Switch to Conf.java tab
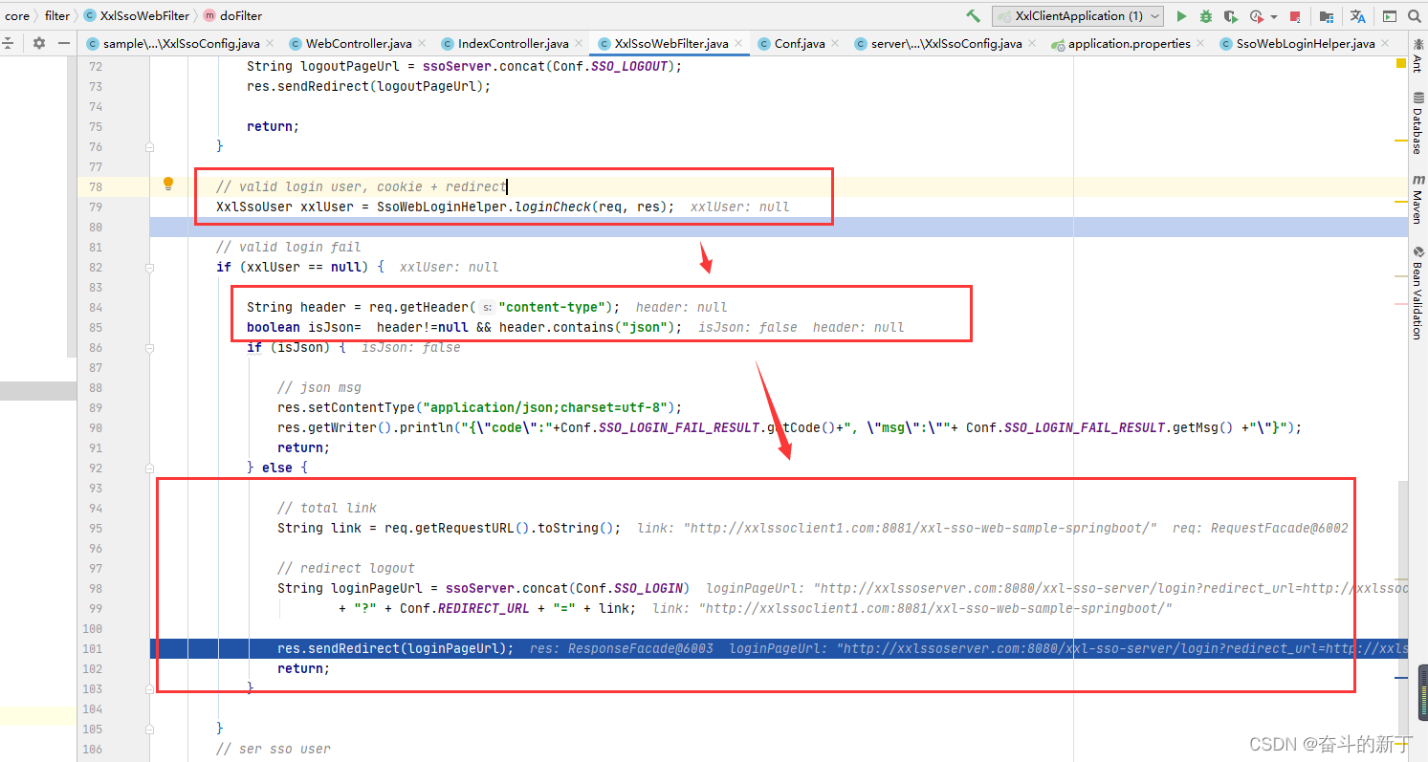The height and width of the screenshot is (762, 1428). point(800,44)
